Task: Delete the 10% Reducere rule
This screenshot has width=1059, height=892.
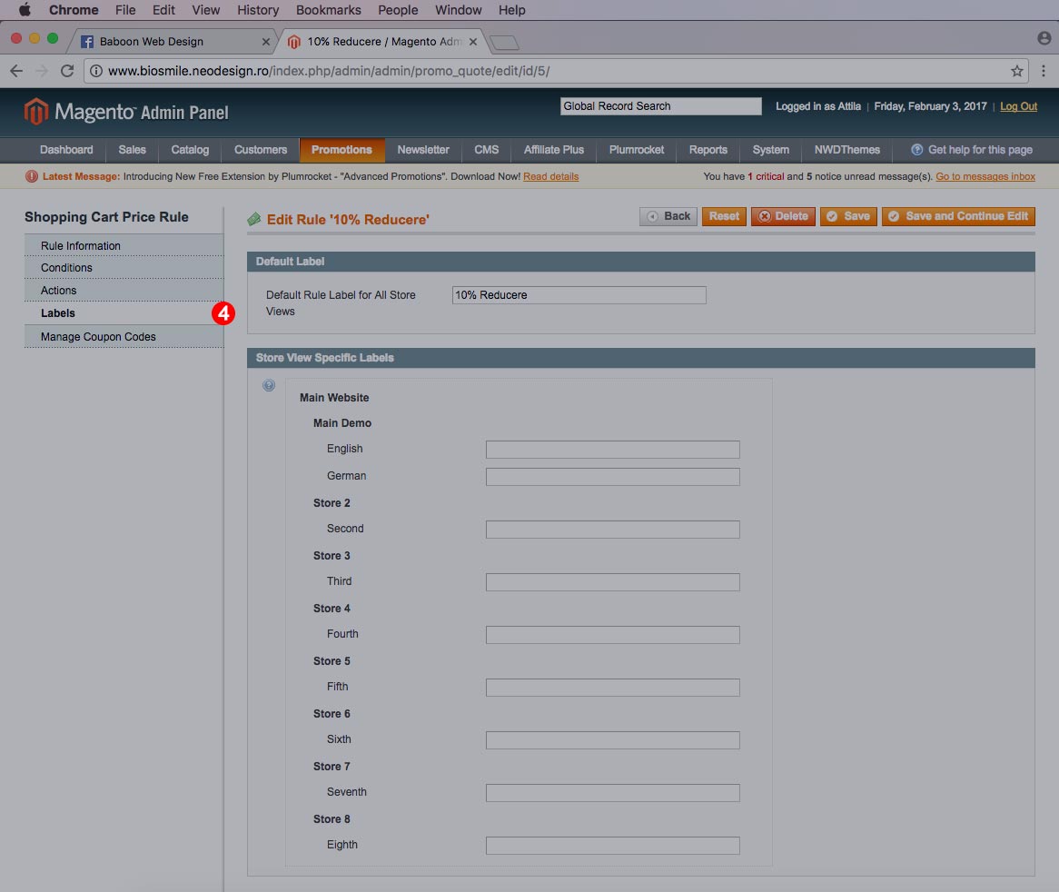Action: point(783,216)
